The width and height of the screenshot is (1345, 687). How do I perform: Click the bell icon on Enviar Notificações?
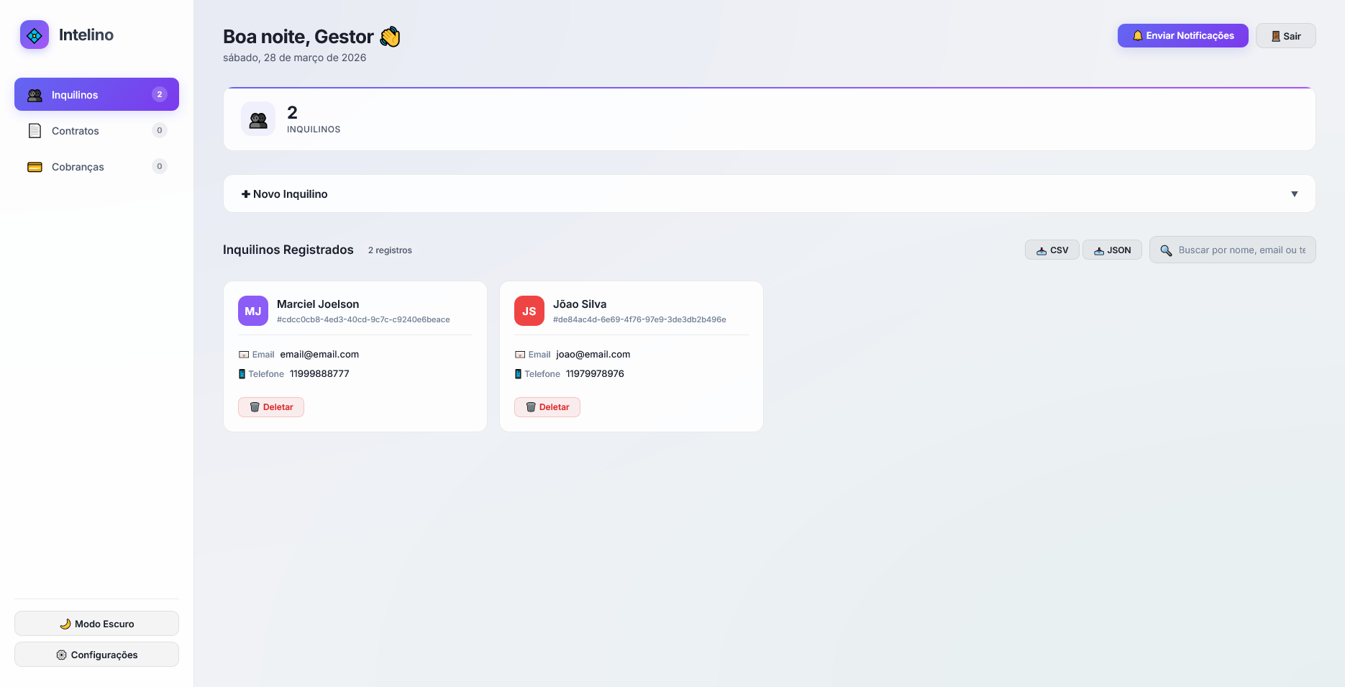[x=1137, y=36]
